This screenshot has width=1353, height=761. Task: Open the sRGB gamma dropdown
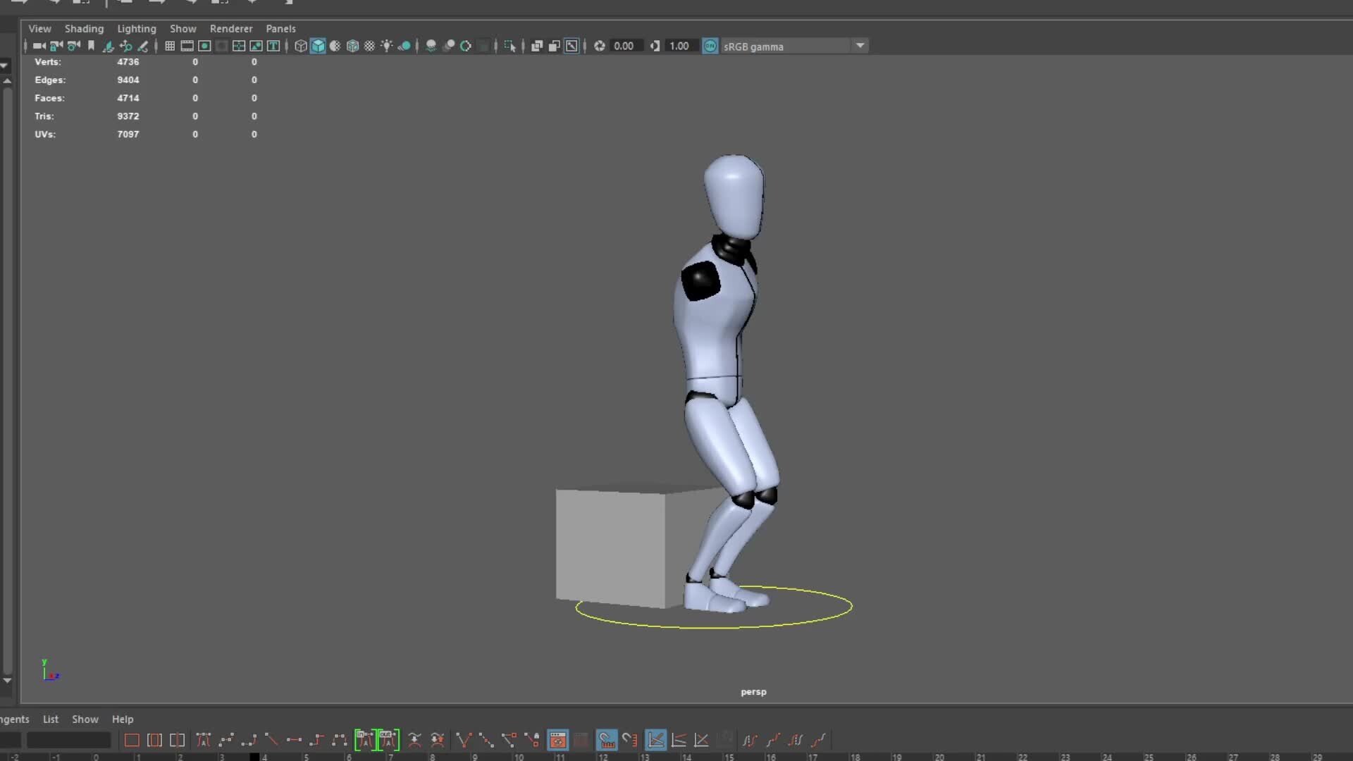[860, 46]
